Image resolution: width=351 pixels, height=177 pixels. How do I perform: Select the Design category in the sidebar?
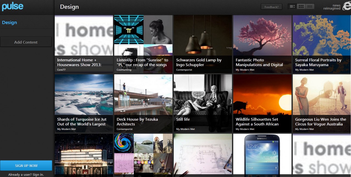pyautogui.click(x=9, y=22)
